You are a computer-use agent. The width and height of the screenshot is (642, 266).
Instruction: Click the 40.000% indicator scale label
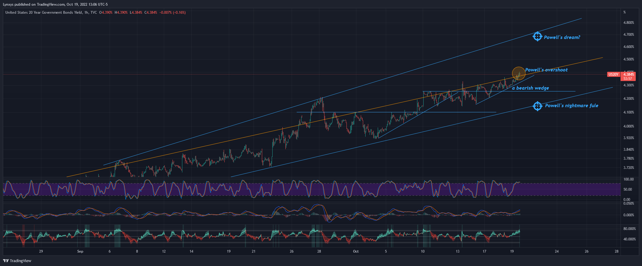[629, 239]
